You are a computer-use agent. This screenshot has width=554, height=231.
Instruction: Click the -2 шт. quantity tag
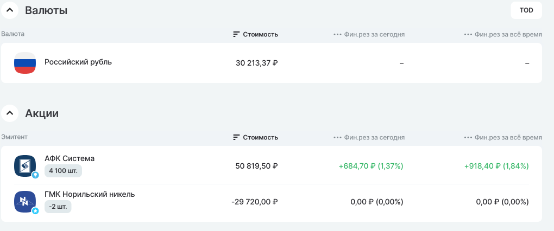[58, 207]
